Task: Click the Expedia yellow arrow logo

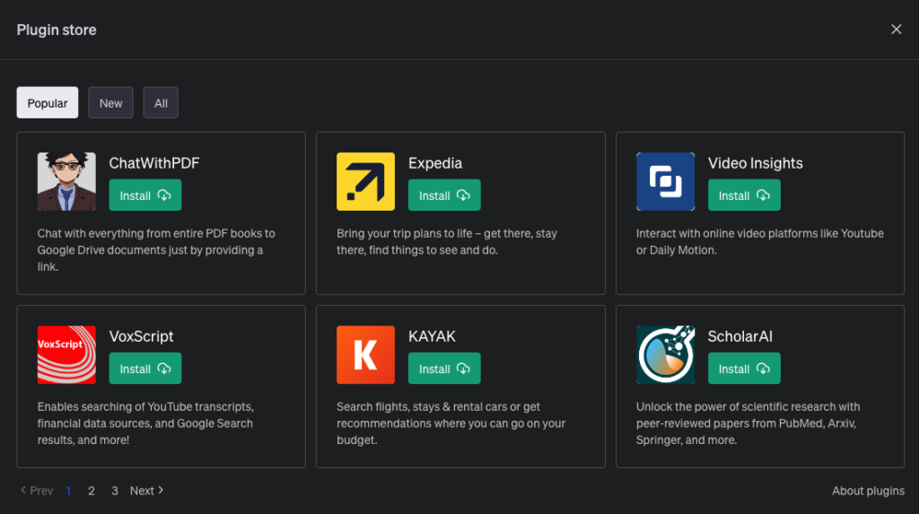Action: point(366,181)
